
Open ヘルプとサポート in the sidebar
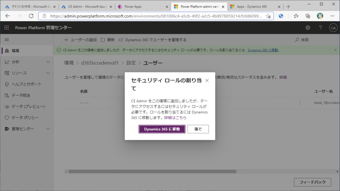tap(27, 84)
